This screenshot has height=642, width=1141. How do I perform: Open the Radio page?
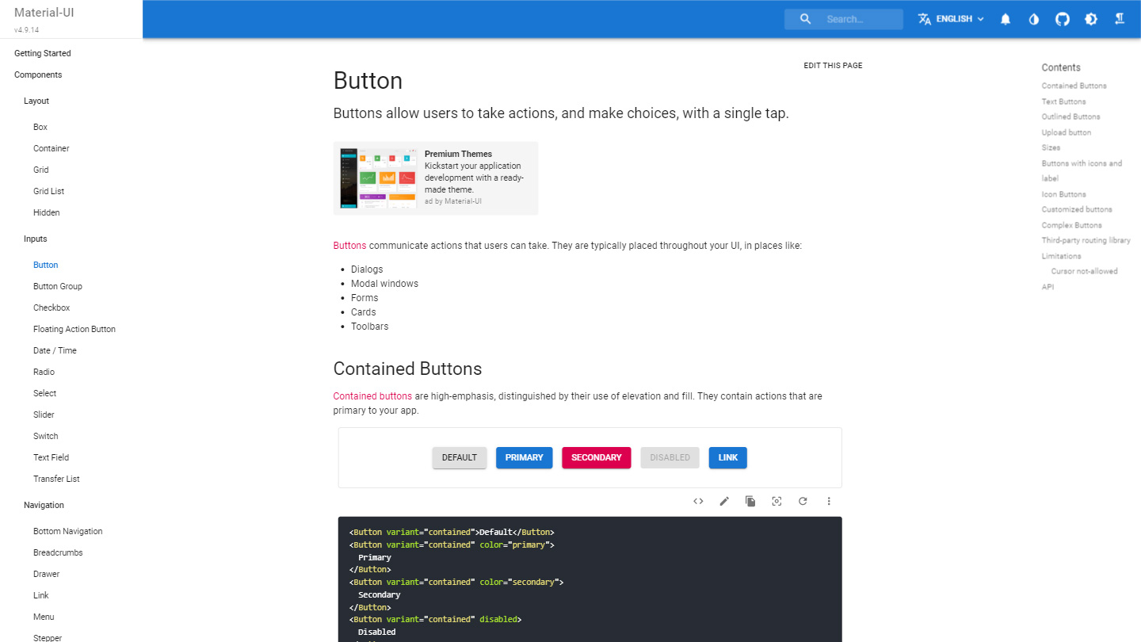tap(44, 372)
